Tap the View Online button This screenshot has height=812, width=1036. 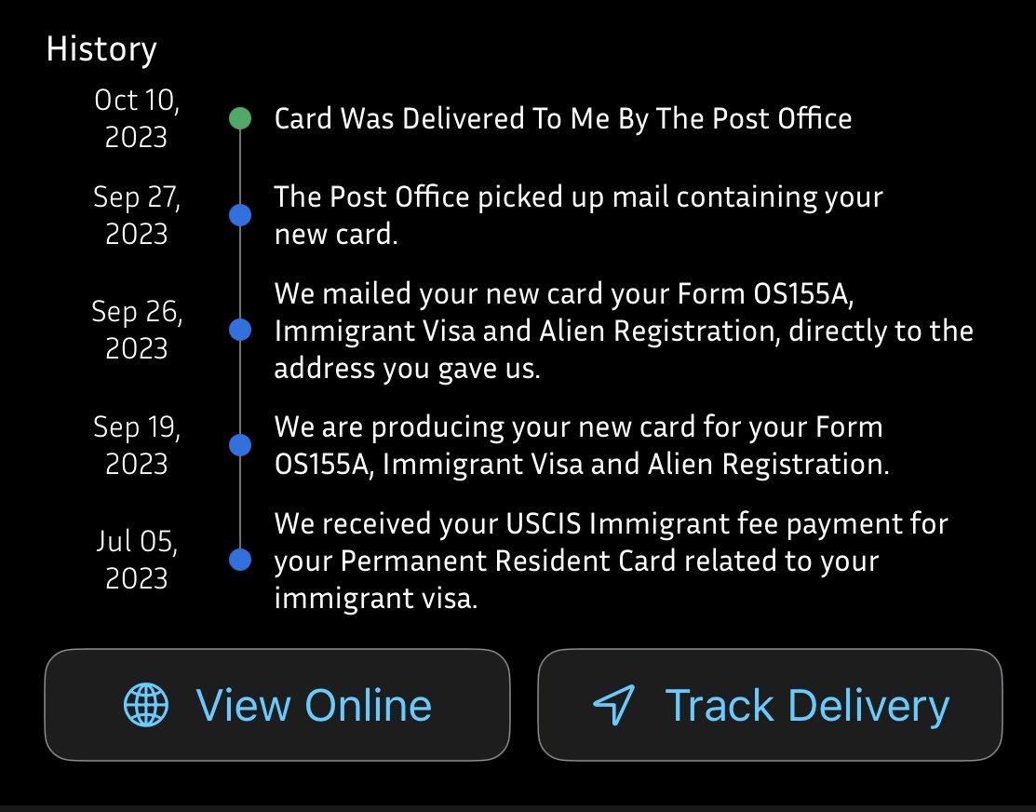(277, 705)
